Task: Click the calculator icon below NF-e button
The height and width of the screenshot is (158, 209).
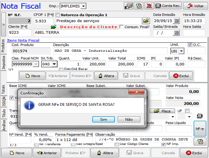Action: (x=200, y=141)
